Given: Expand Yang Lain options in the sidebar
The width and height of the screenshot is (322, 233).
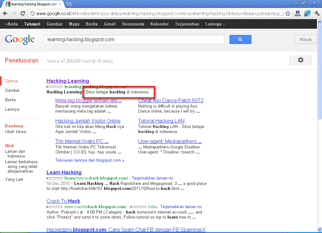Looking at the screenshot, I should 14,179.
